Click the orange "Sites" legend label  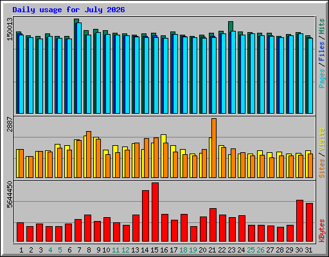[322, 168]
